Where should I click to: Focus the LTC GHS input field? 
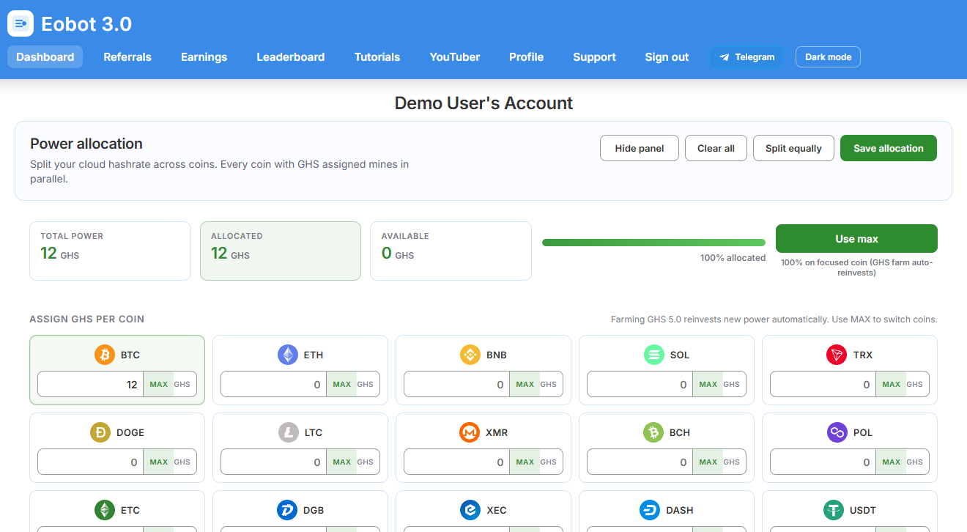click(274, 462)
